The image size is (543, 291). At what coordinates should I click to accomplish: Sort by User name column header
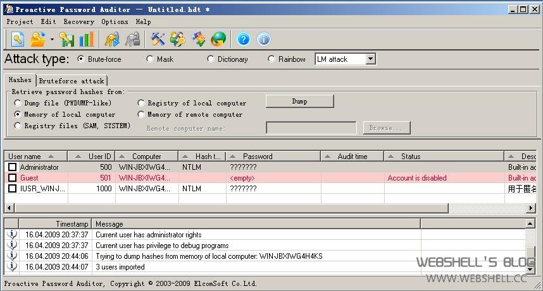click(35, 156)
